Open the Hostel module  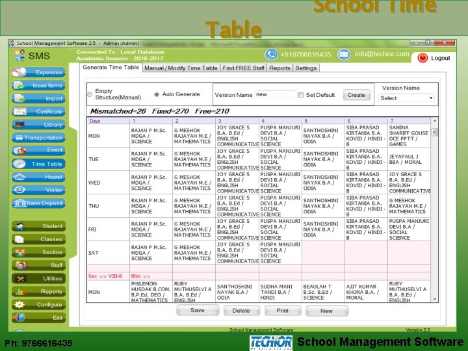[38, 177]
